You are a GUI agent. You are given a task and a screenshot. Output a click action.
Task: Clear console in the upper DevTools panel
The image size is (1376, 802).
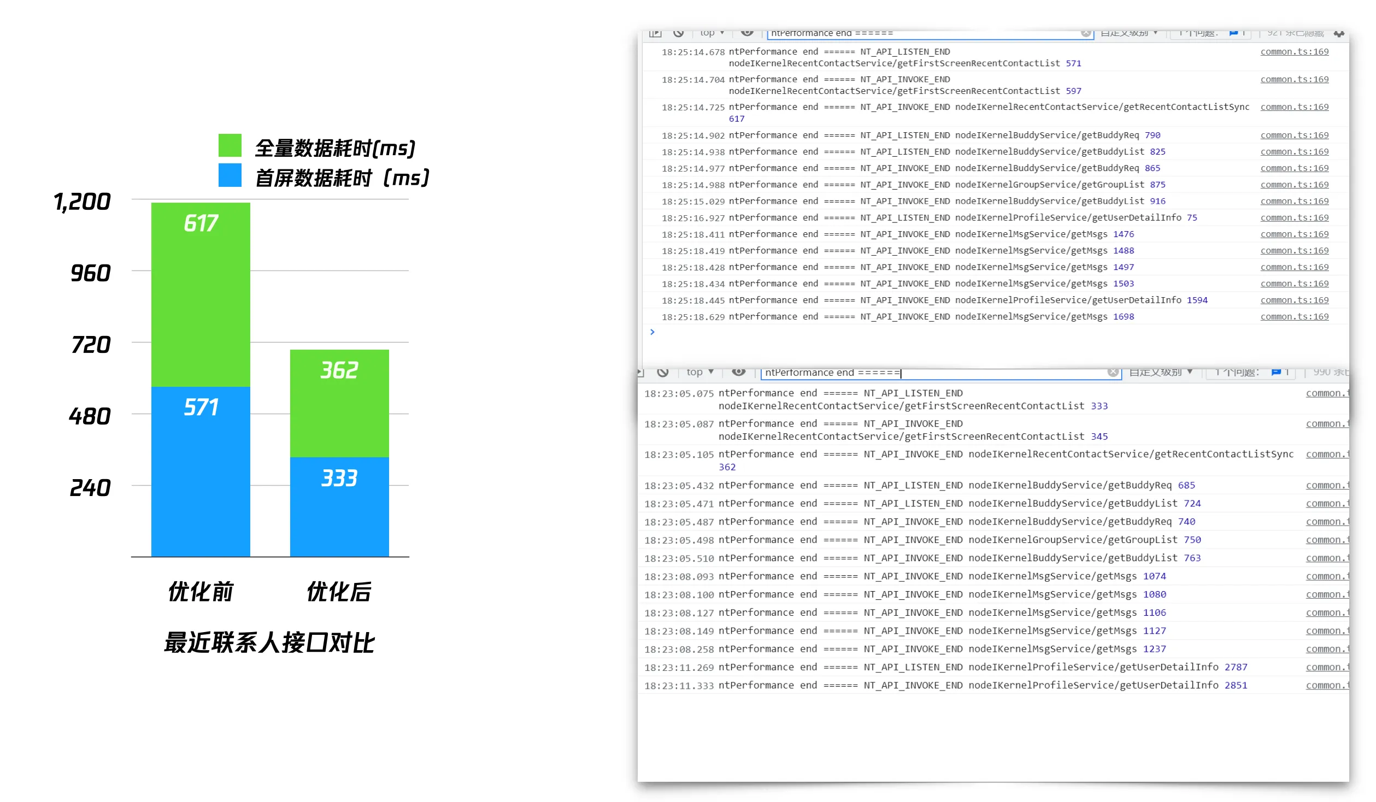click(678, 33)
